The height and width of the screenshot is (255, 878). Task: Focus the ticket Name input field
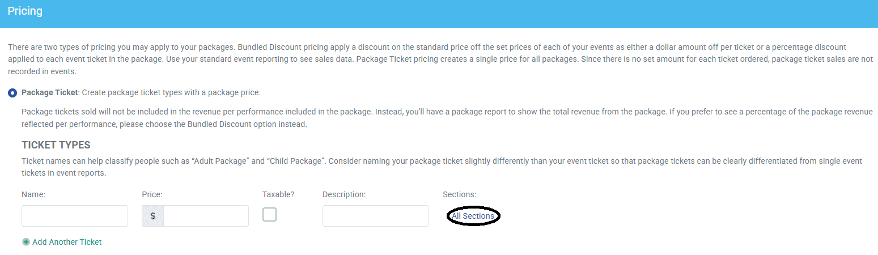coord(75,216)
